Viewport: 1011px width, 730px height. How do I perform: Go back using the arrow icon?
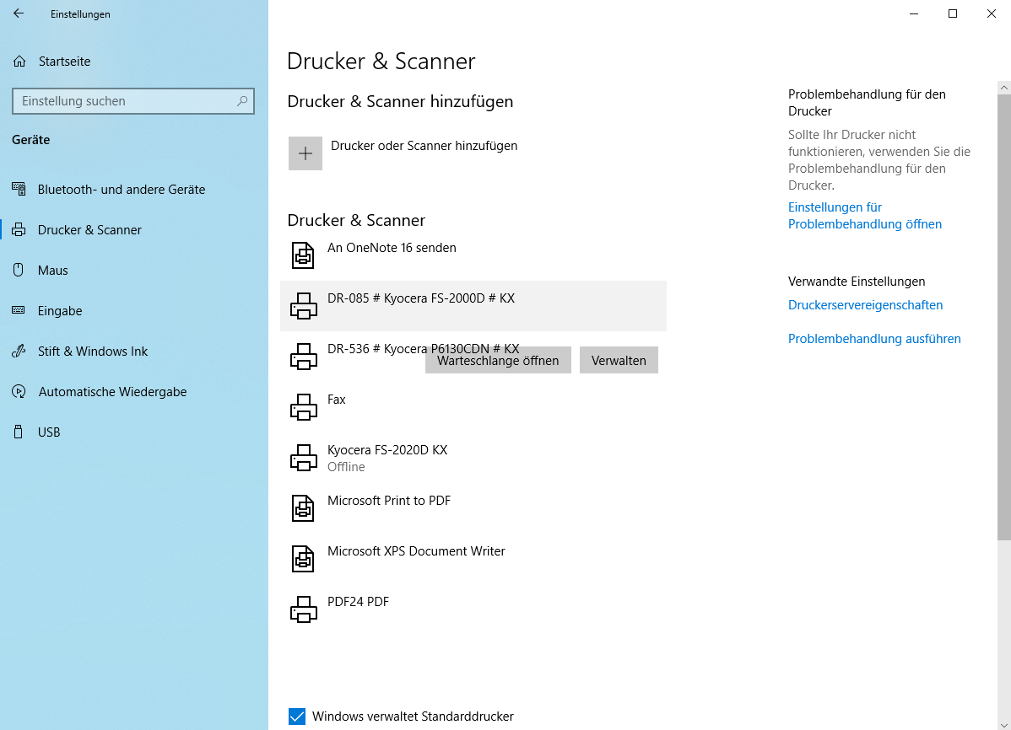tap(19, 13)
